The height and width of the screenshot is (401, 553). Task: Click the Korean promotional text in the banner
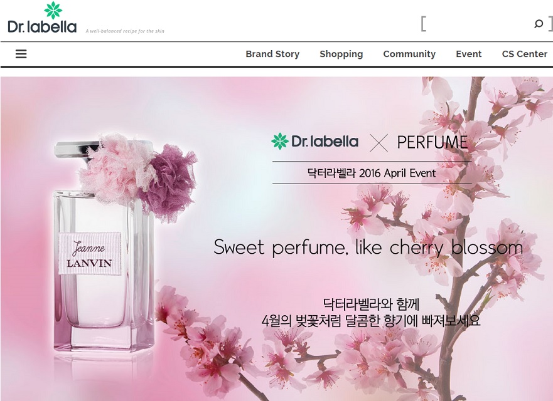[371, 312]
